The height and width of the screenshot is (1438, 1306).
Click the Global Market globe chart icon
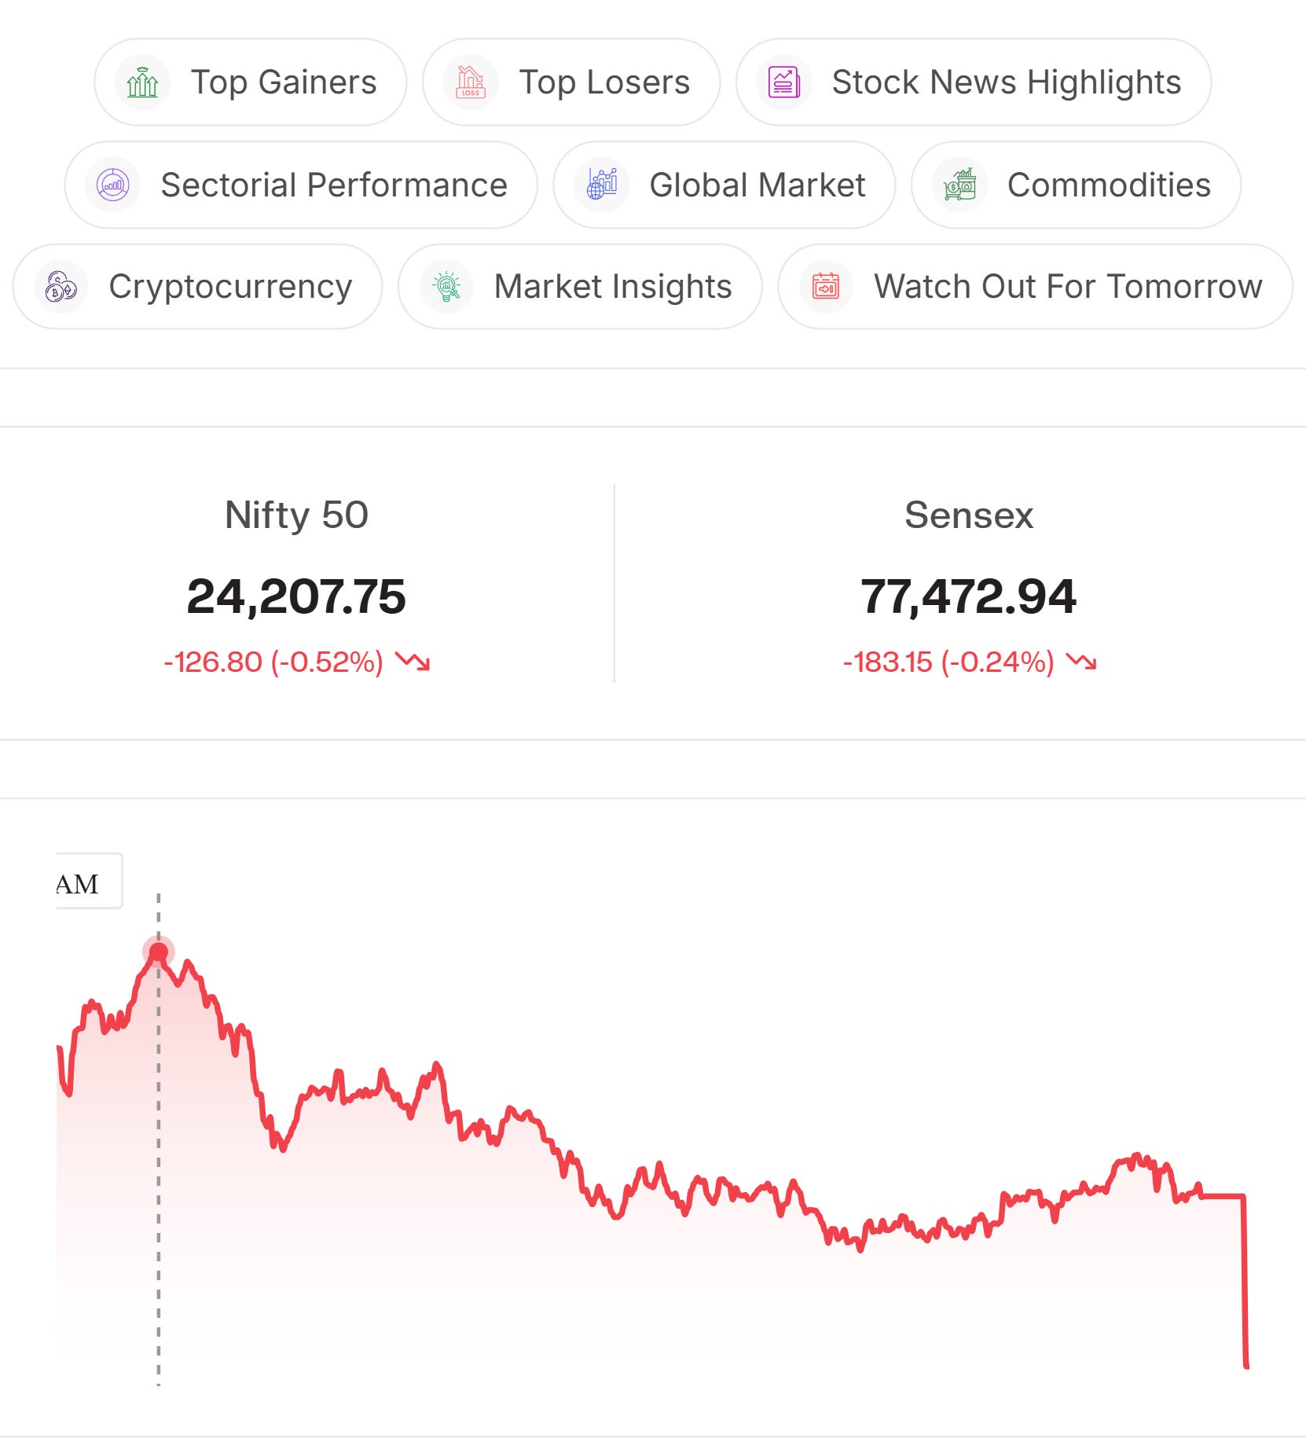(602, 185)
